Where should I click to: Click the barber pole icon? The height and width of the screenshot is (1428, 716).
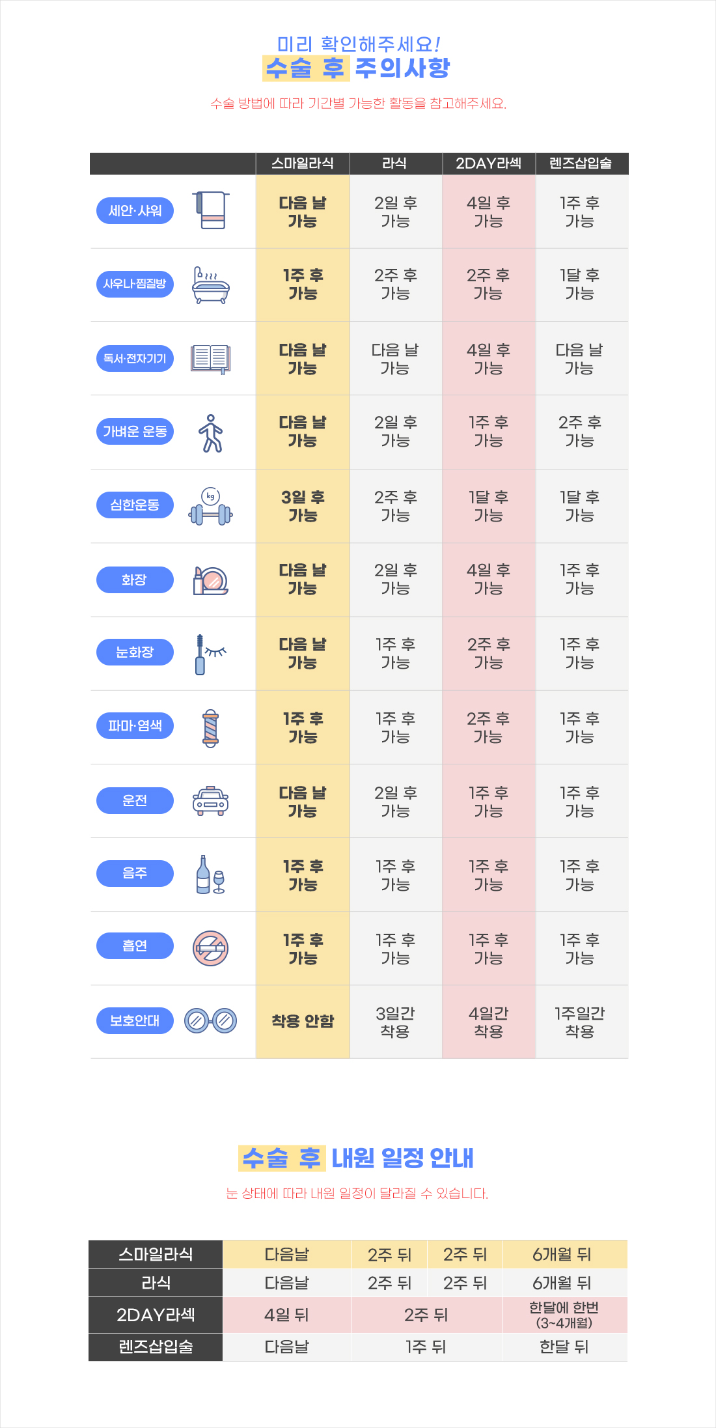pyautogui.click(x=210, y=728)
